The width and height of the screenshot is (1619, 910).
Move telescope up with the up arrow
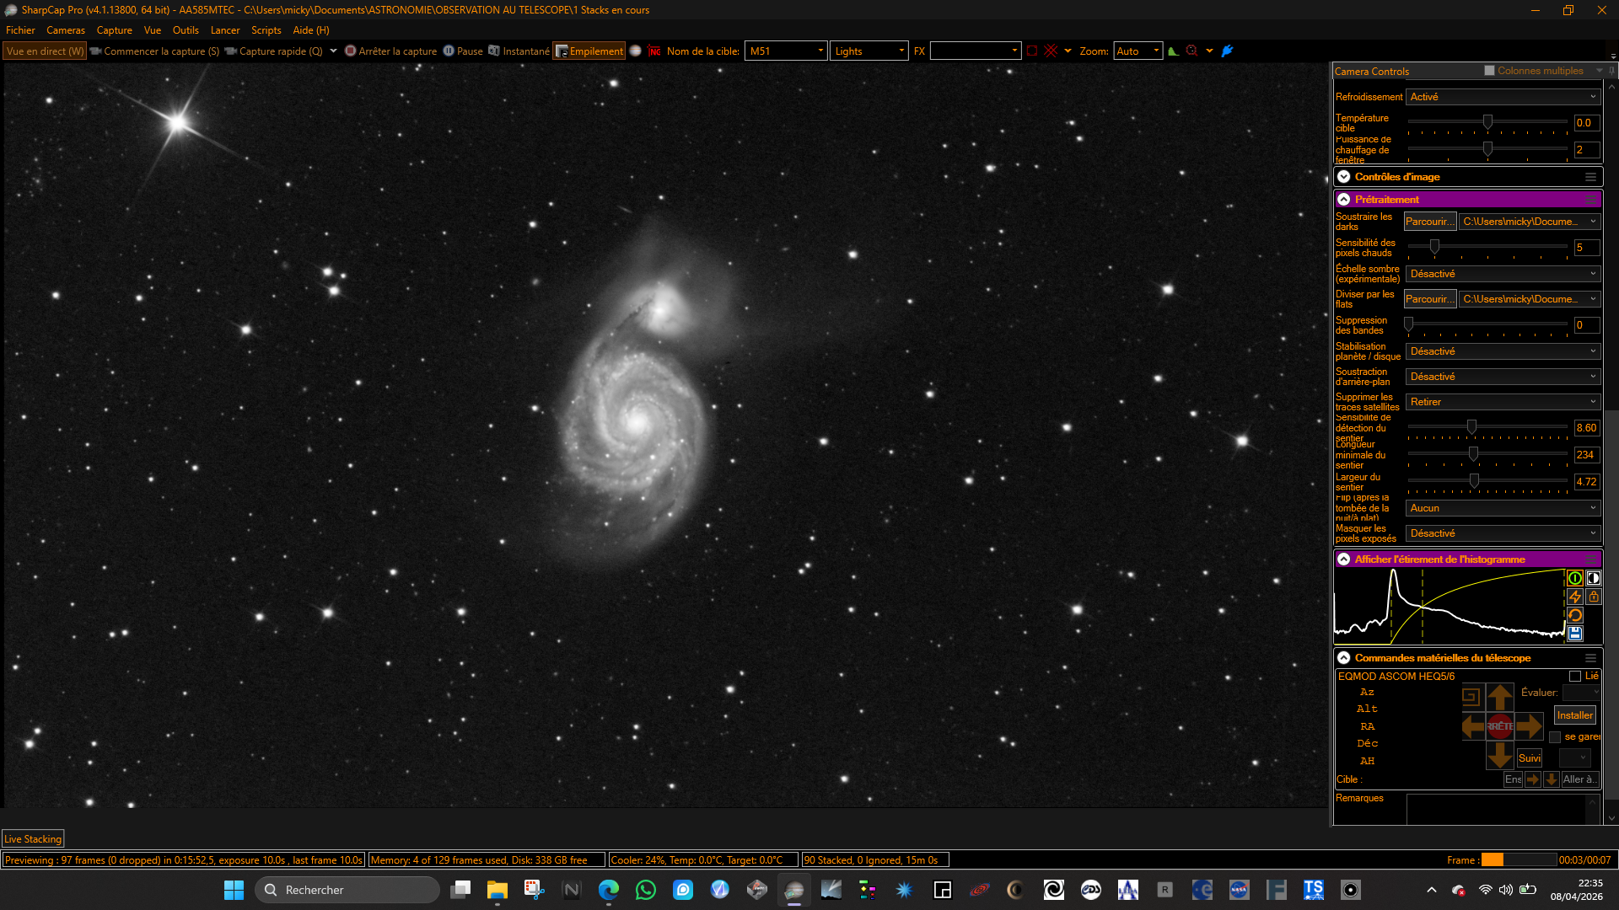tap(1499, 698)
